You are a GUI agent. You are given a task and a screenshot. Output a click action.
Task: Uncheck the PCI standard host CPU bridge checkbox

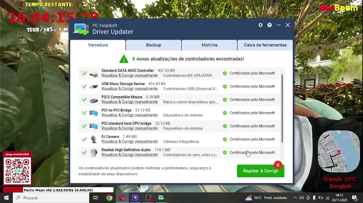[x=84, y=126]
